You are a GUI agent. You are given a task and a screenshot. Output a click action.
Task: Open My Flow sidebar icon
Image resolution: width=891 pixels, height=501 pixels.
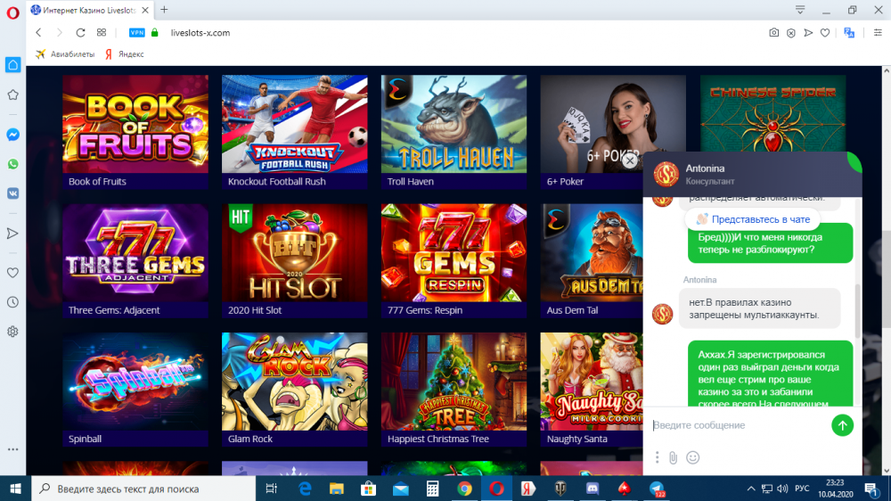tap(12, 234)
